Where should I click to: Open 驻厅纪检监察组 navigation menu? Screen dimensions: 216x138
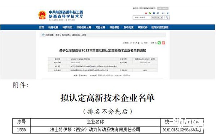tap(160, 27)
